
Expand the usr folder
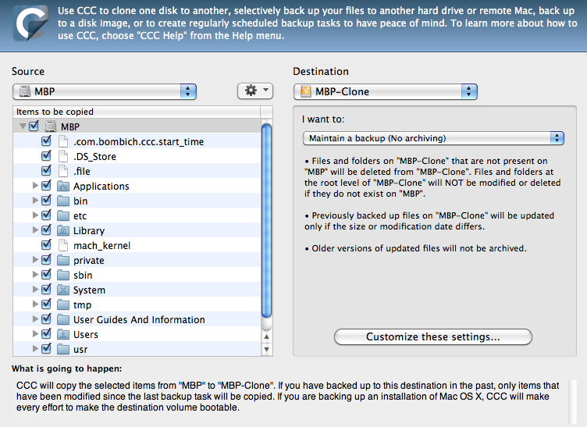(x=35, y=348)
